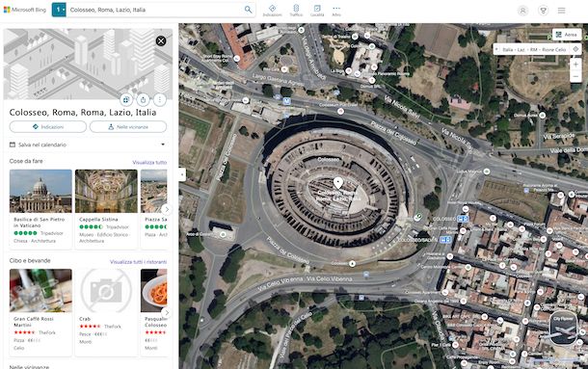
Task: Click the save-to-collection icon on card
Action: click(126, 100)
